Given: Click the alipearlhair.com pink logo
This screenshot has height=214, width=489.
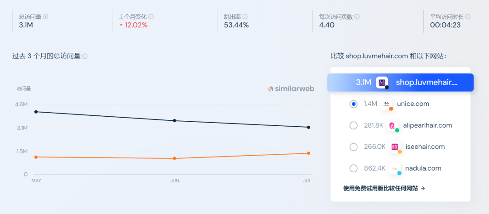Looking at the screenshot, I should point(392,125).
